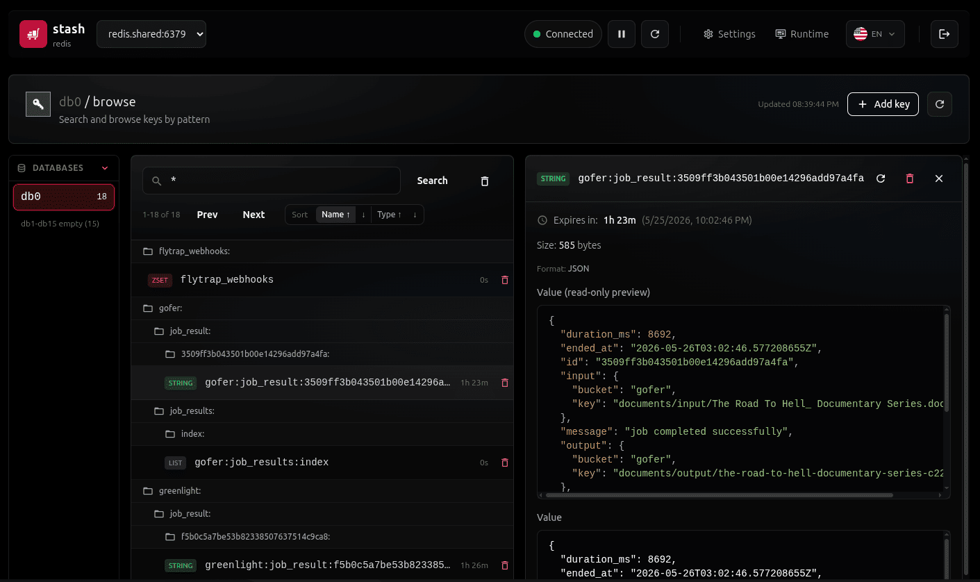This screenshot has height=582, width=980.
Task: Close the key detail panel
Action: pos(939,178)
